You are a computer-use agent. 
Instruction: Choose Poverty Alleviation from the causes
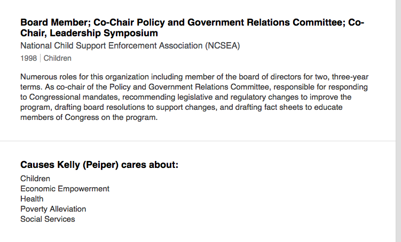[53, 209]
